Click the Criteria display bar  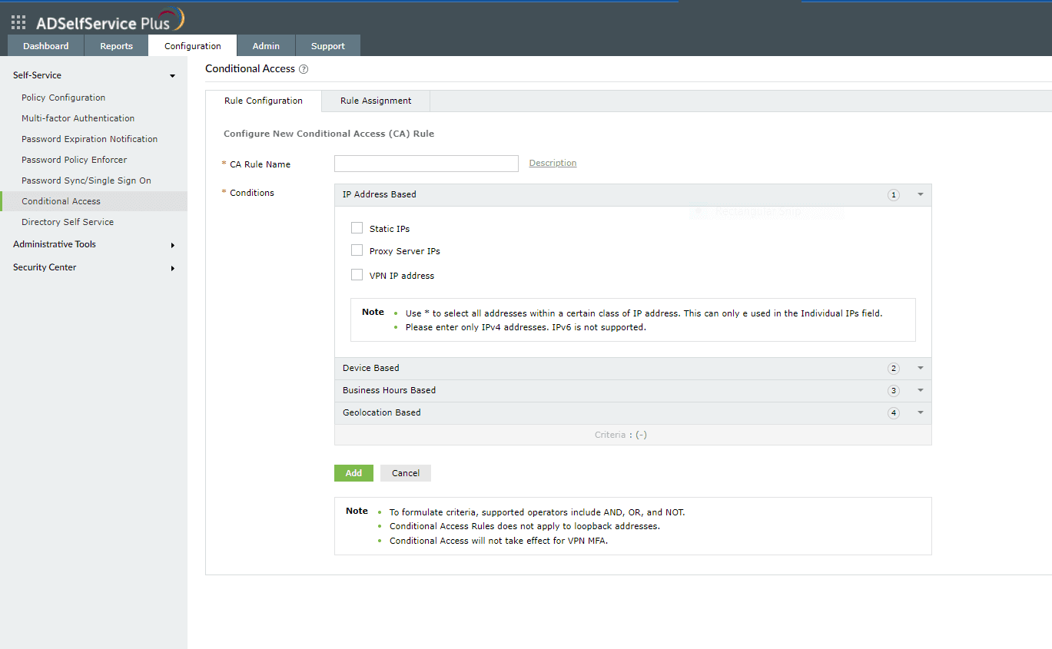[x=633, y=435]
